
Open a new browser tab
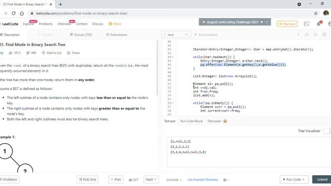pyautogui.click(x=61, y=4)
